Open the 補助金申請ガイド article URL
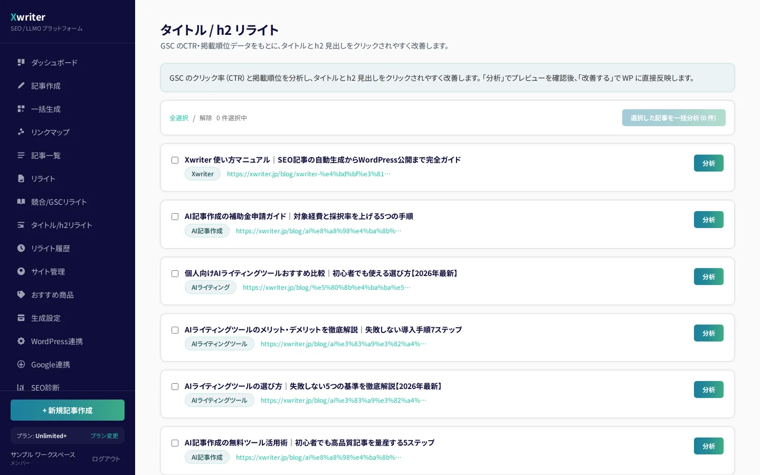Viewport: 760px width, 475px height. (319, 231)
